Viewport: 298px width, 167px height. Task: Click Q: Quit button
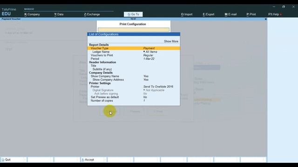(x=14, y=160)
